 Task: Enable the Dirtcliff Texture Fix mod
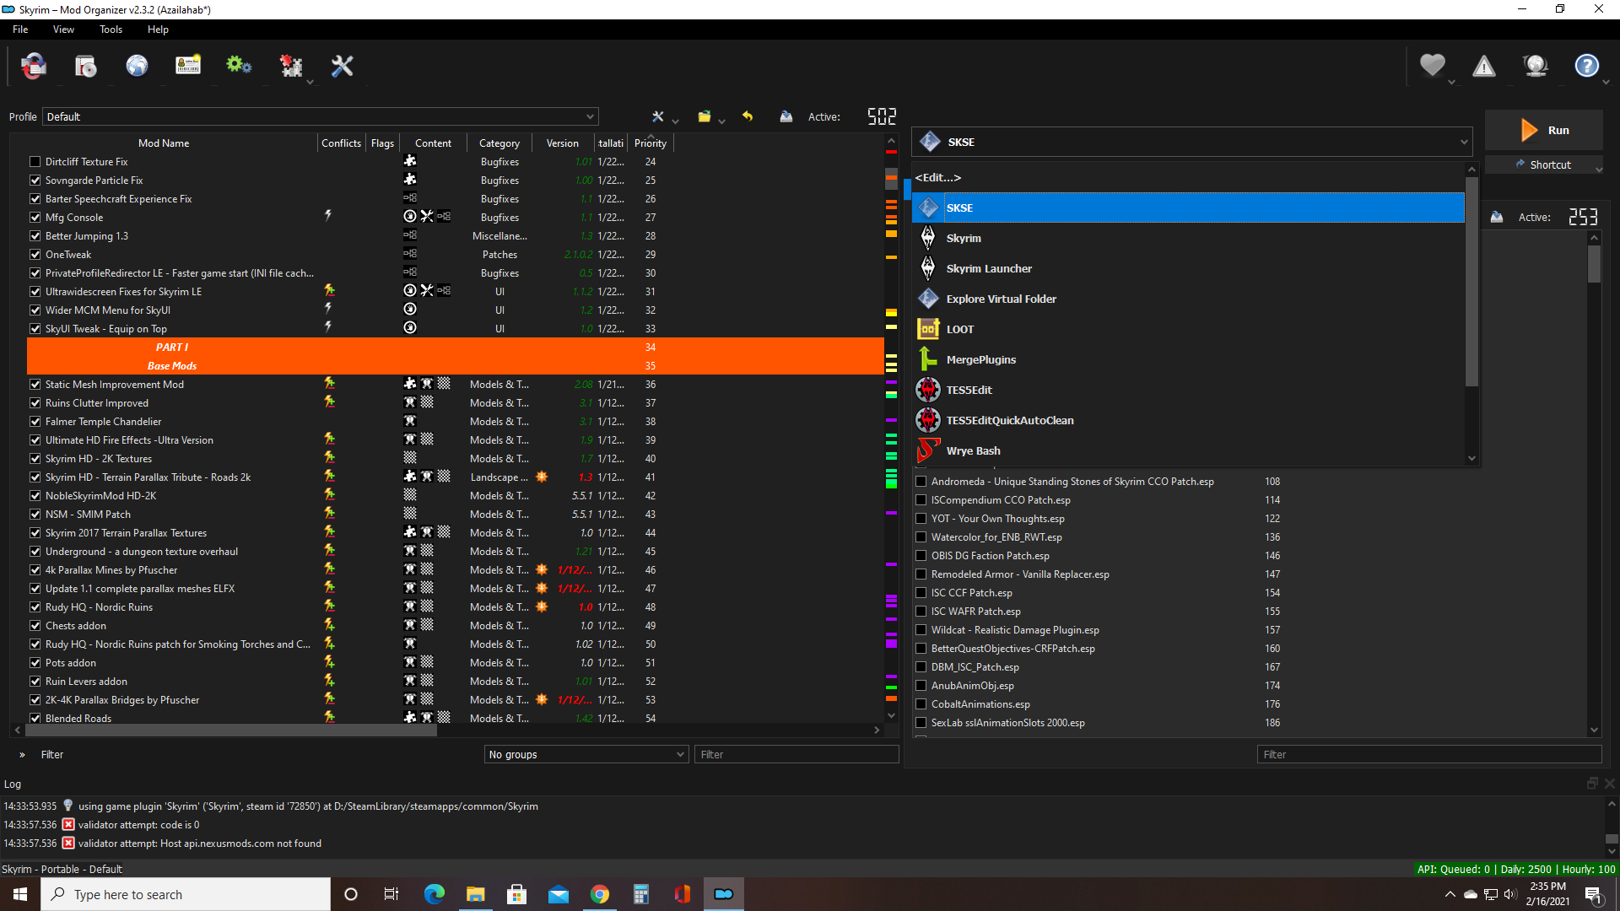click(35, 162)
